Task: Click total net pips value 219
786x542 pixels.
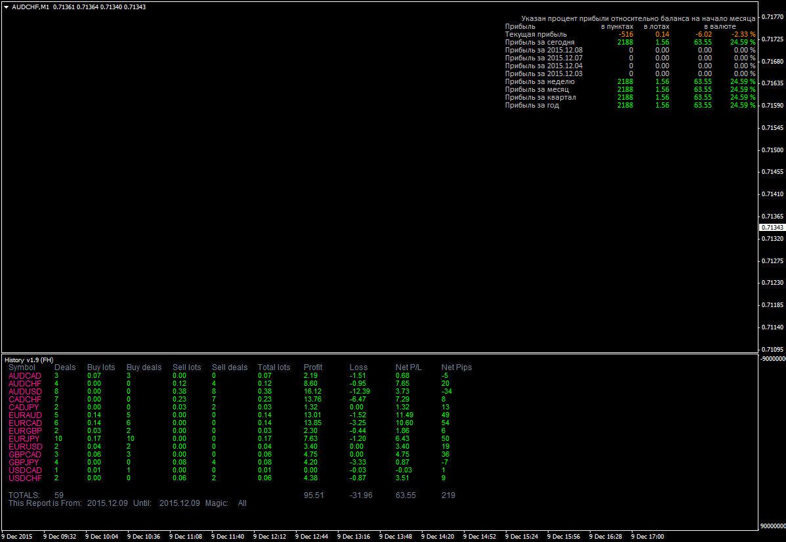Action: (x=448, y=495)
